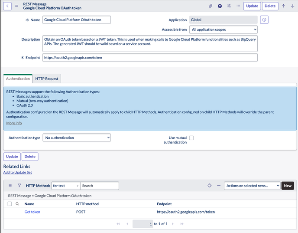This screenshot has height=233, width=298.
Task: Switch to the Authentication tab
Action: point(18,79)
